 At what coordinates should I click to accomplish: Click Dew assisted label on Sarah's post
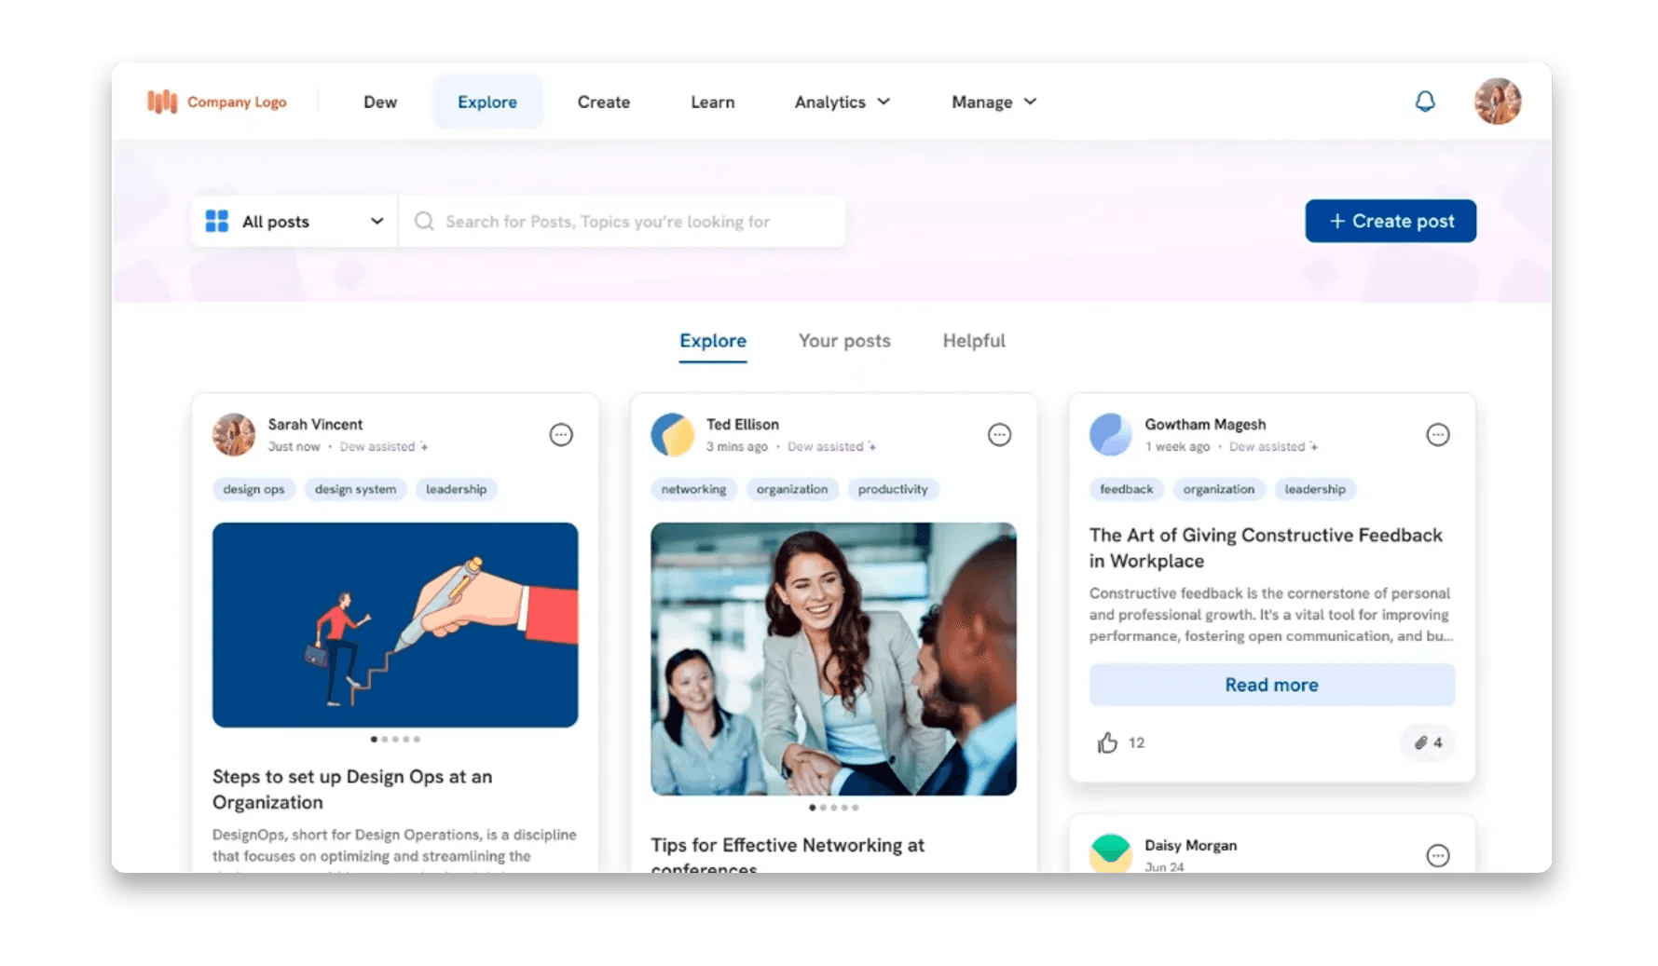pos(383,447)
